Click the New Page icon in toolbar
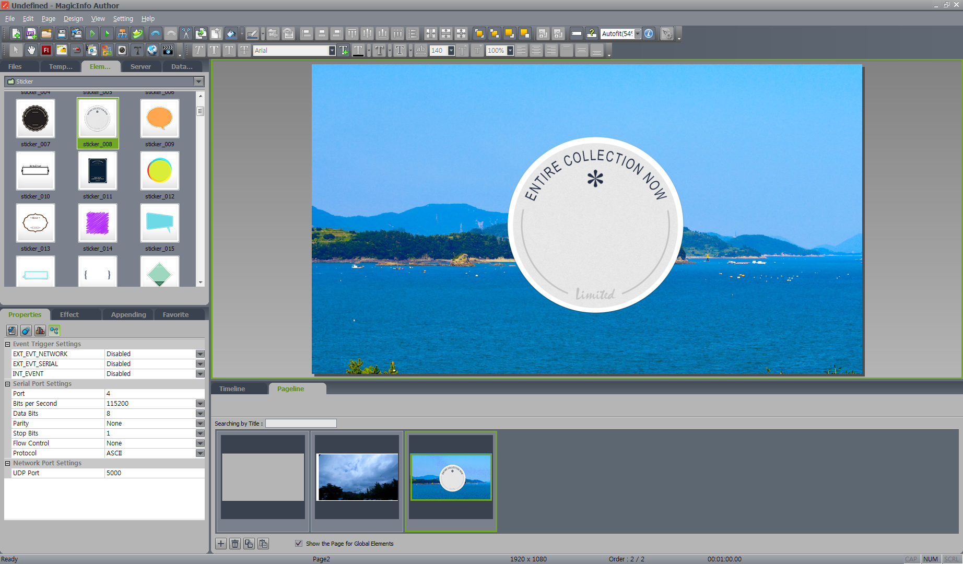 [16, 34]
